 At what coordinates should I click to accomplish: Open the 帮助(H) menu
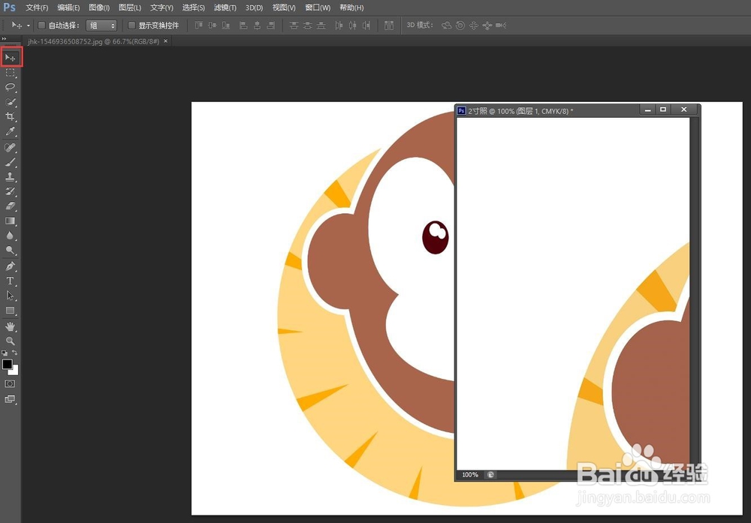[x=351, y=8]
